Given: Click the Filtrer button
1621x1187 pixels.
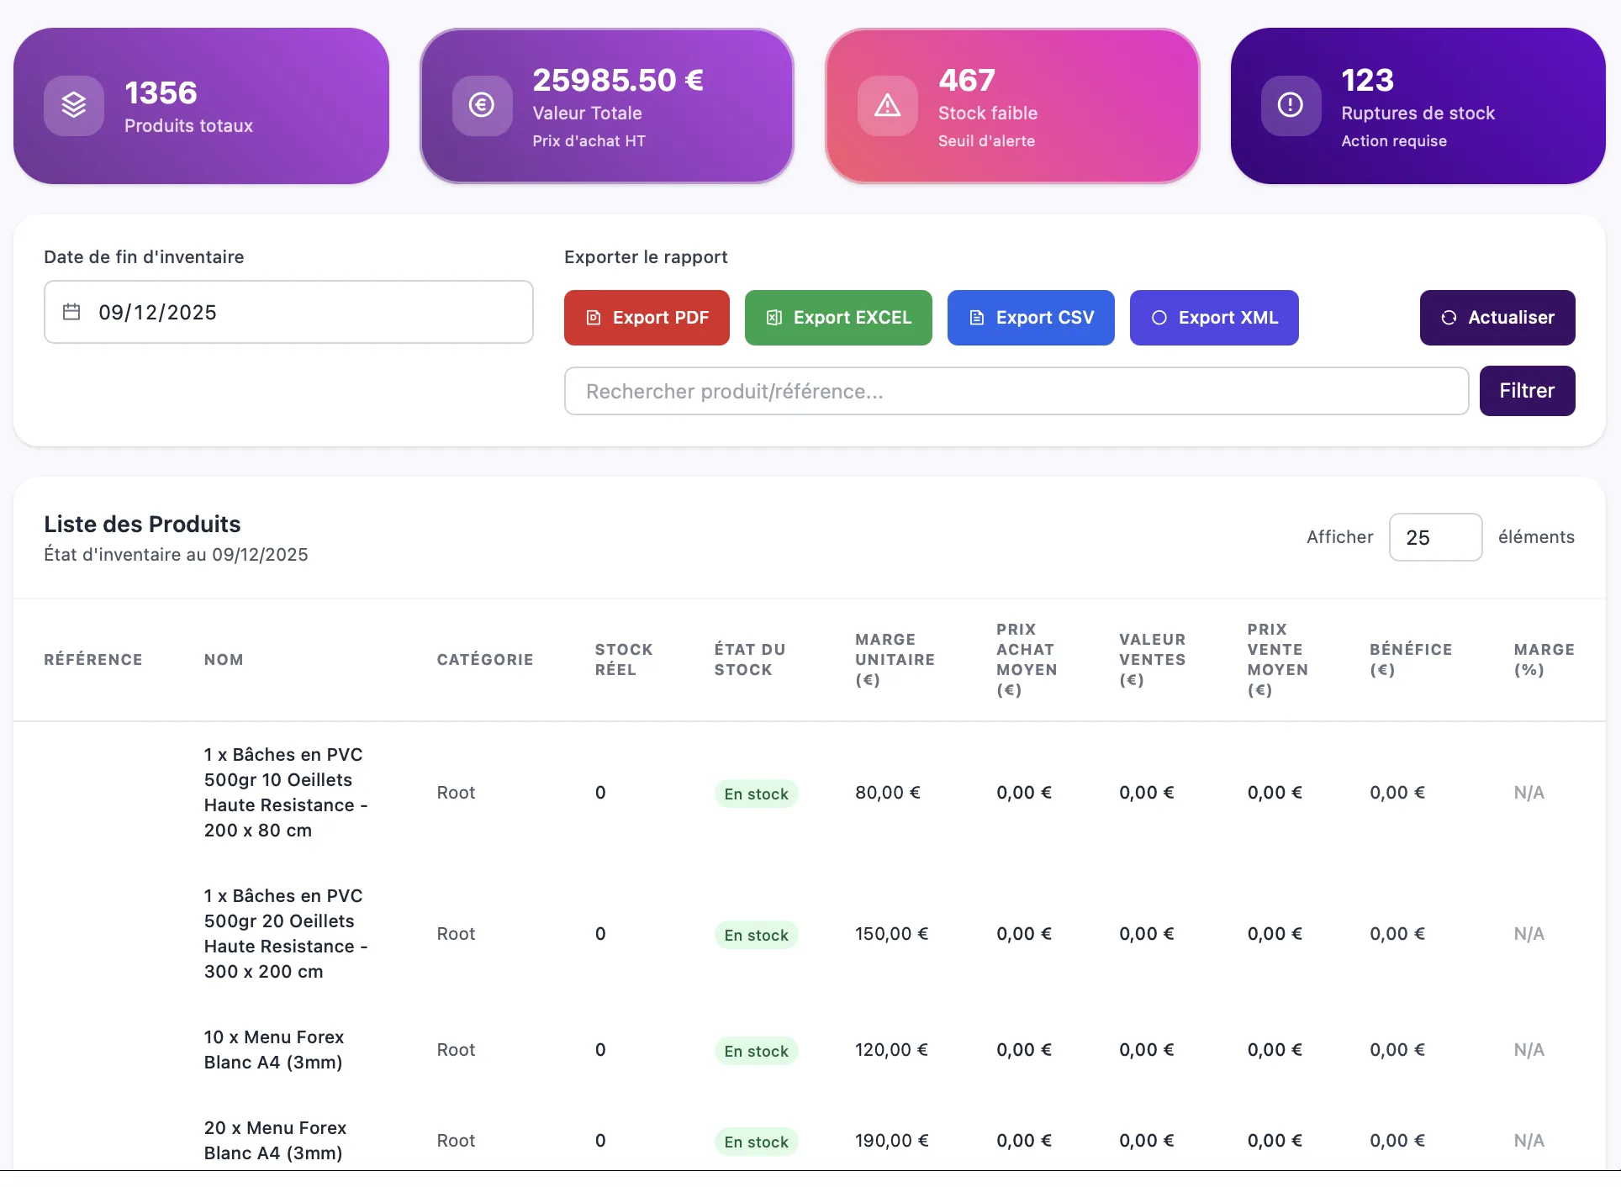Looking at the screenshot, I should click(x=1527, y=391).
